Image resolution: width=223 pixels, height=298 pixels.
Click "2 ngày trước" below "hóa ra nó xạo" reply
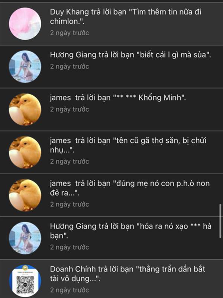[x=70, y=247]
